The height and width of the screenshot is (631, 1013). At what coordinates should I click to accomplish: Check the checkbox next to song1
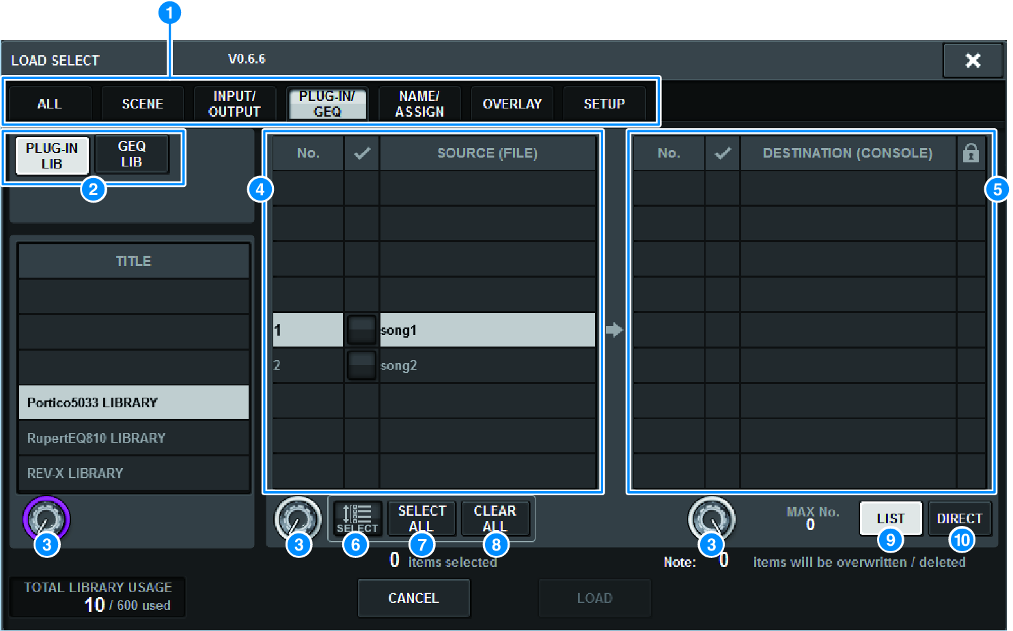coord(361,329)
